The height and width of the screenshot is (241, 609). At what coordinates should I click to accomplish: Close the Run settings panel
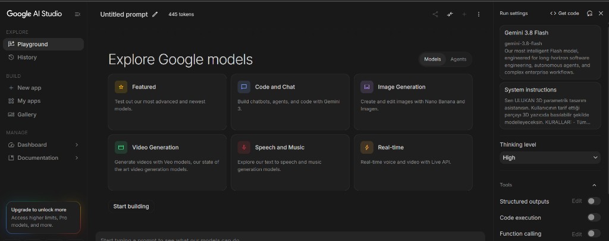pos(601,13)
